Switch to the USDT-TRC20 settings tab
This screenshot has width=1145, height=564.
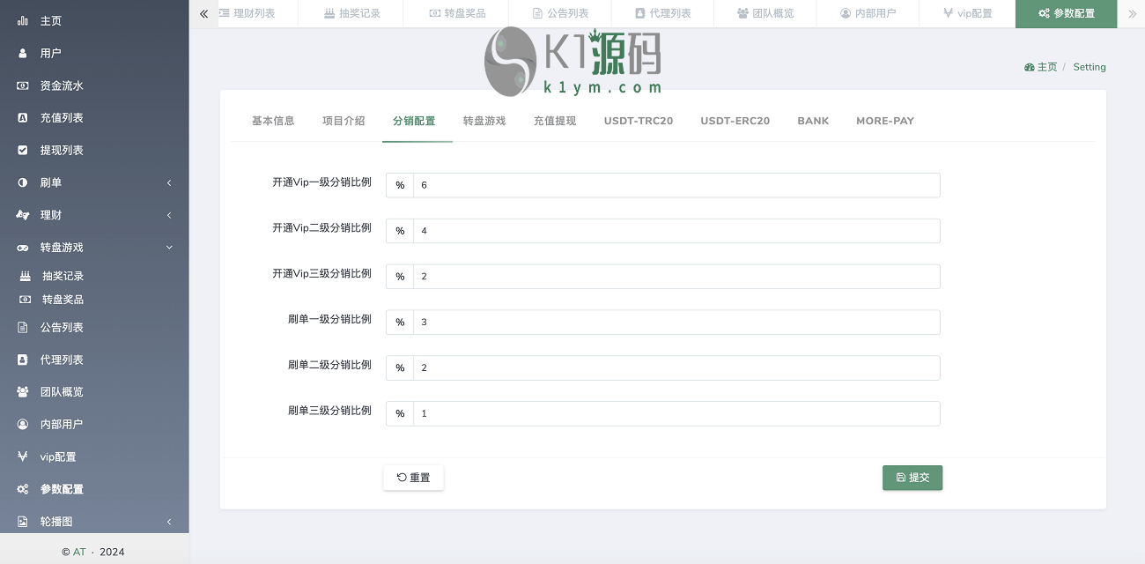638,121
